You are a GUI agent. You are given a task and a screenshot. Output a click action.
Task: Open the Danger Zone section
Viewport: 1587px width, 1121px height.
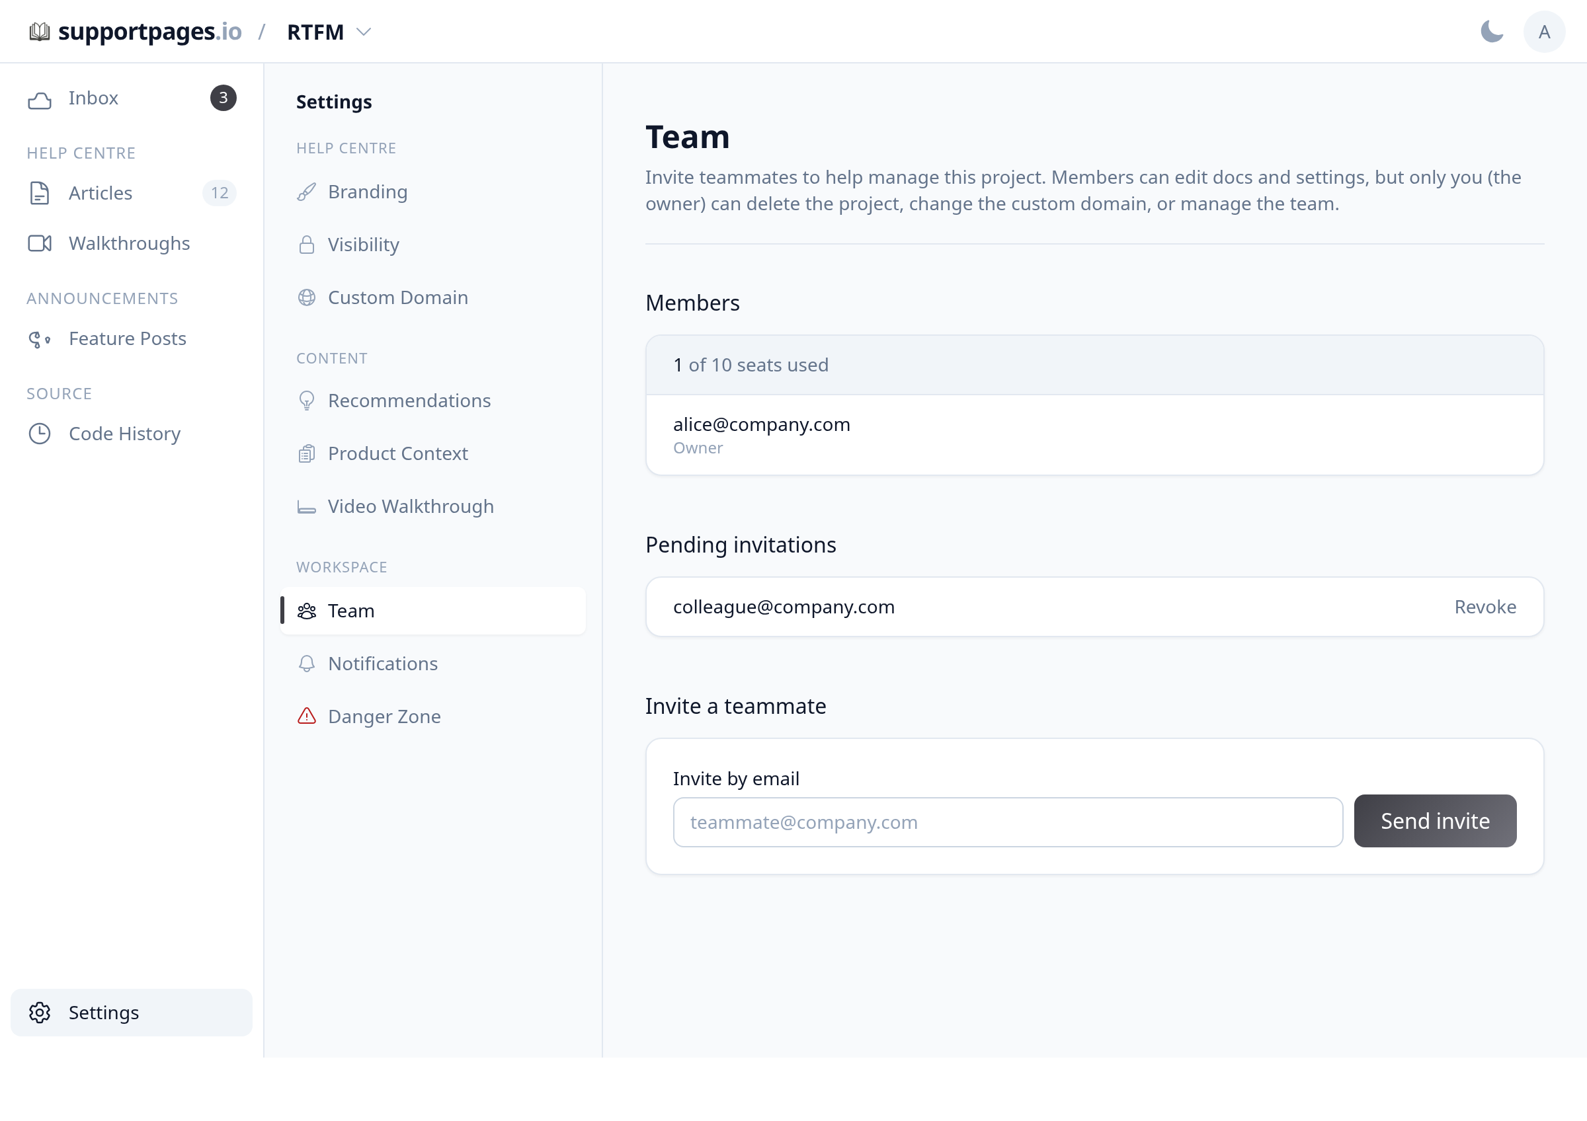coord(433,717)
